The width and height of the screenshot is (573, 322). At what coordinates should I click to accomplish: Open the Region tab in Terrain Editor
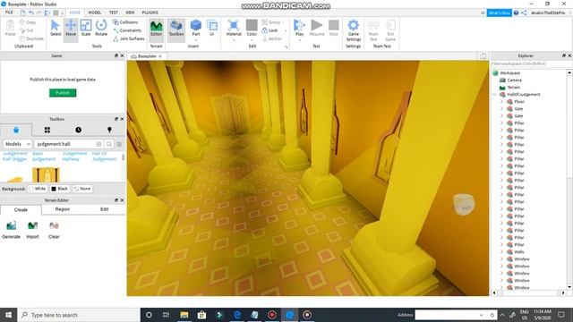(x=63, y=209)
